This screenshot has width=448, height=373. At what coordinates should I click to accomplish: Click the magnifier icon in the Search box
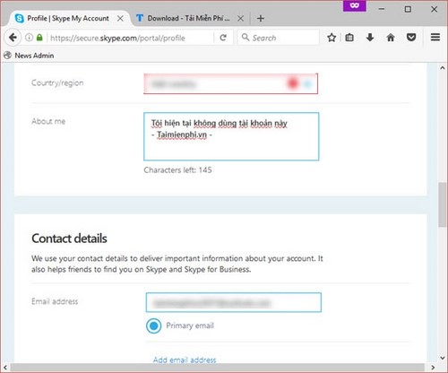[x=246, y=37]
